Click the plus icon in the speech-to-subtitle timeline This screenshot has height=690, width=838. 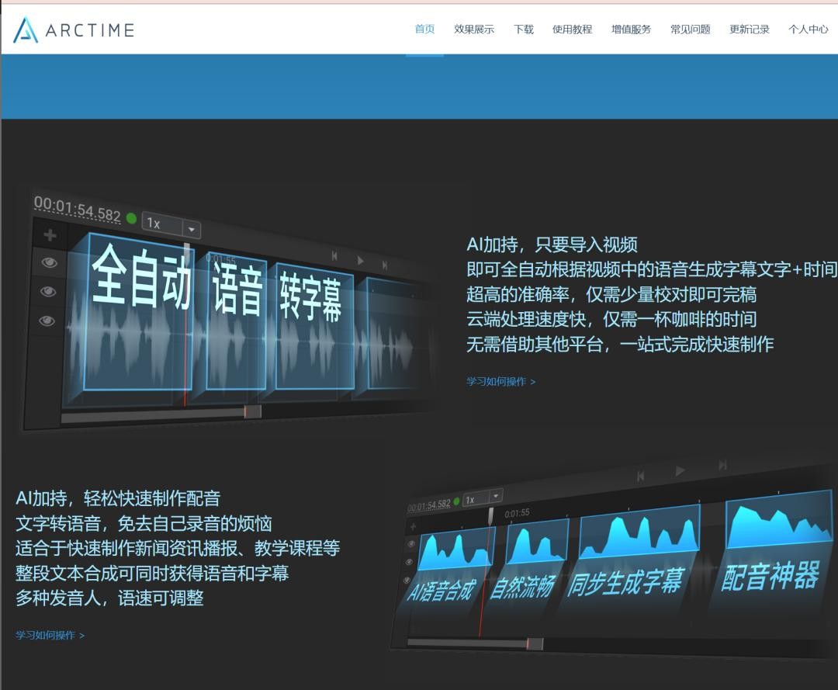pyautogui.click(x=50, y=236)
